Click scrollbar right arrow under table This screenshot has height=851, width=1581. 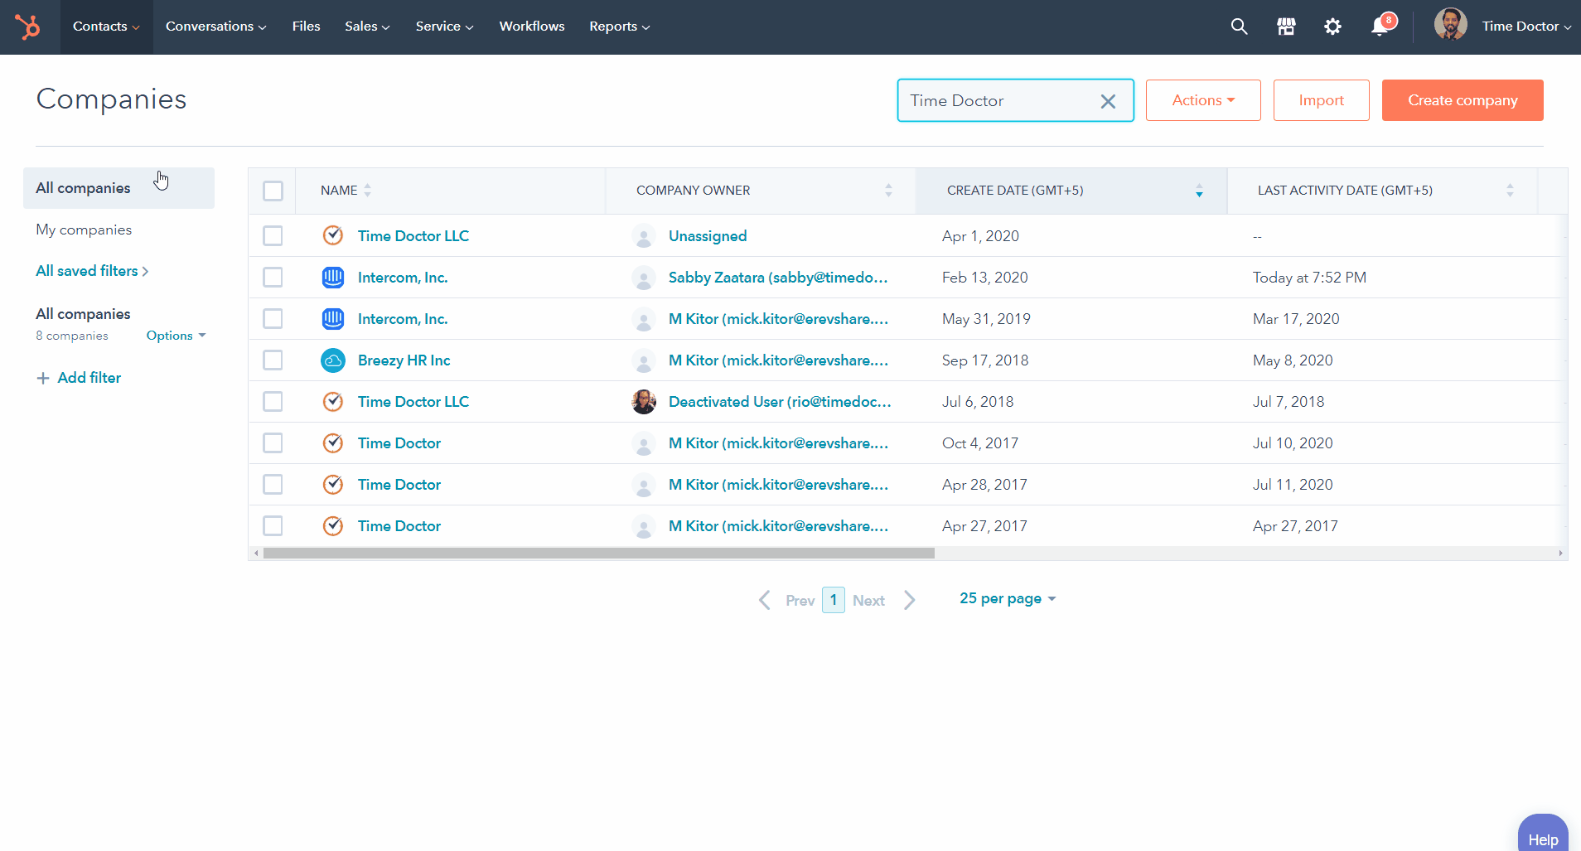1560,553
